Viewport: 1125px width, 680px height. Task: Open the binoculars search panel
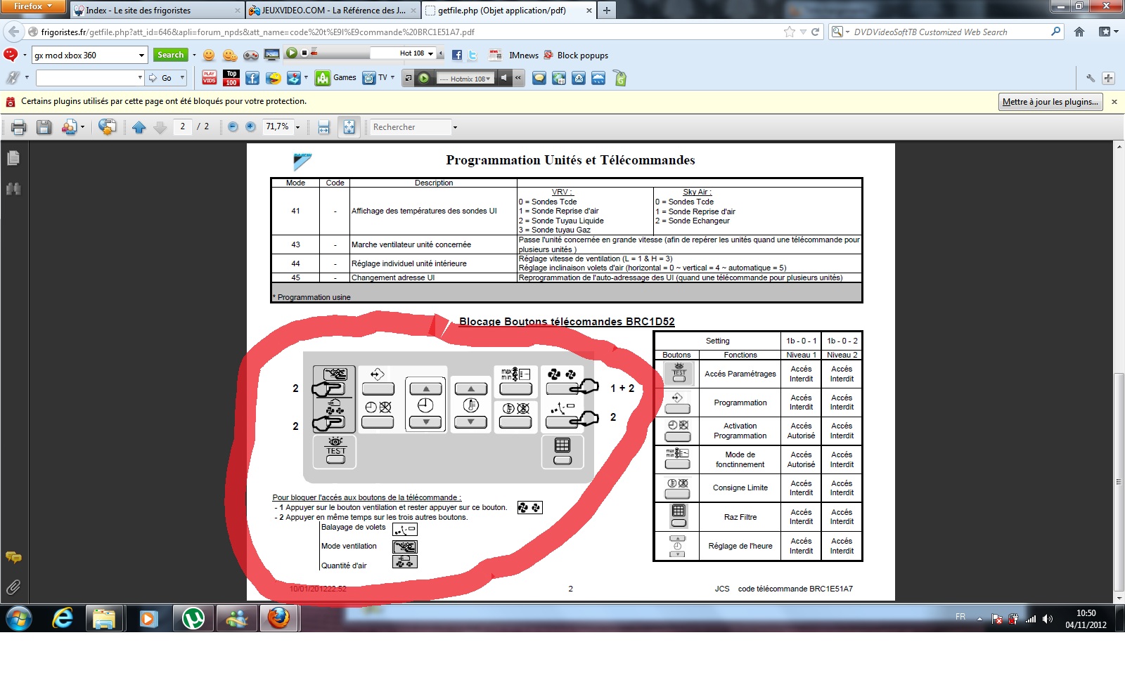(13, 189)
